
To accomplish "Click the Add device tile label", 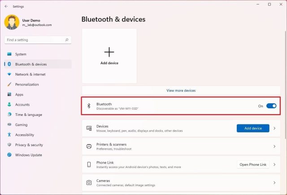I will coord(109,63).
